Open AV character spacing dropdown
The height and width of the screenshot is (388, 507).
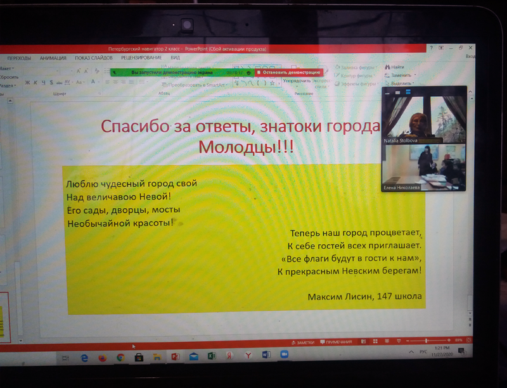click(x=68, y=82)
